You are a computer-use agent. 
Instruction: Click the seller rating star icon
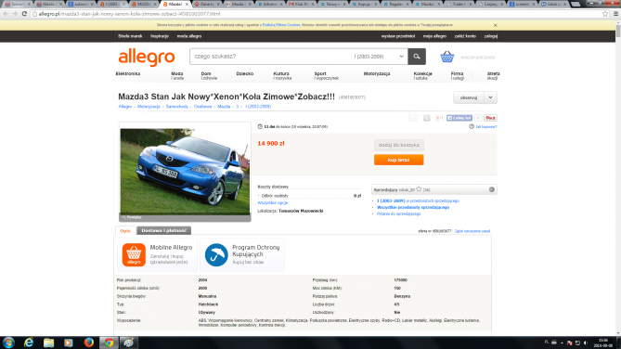coord(419,189)
